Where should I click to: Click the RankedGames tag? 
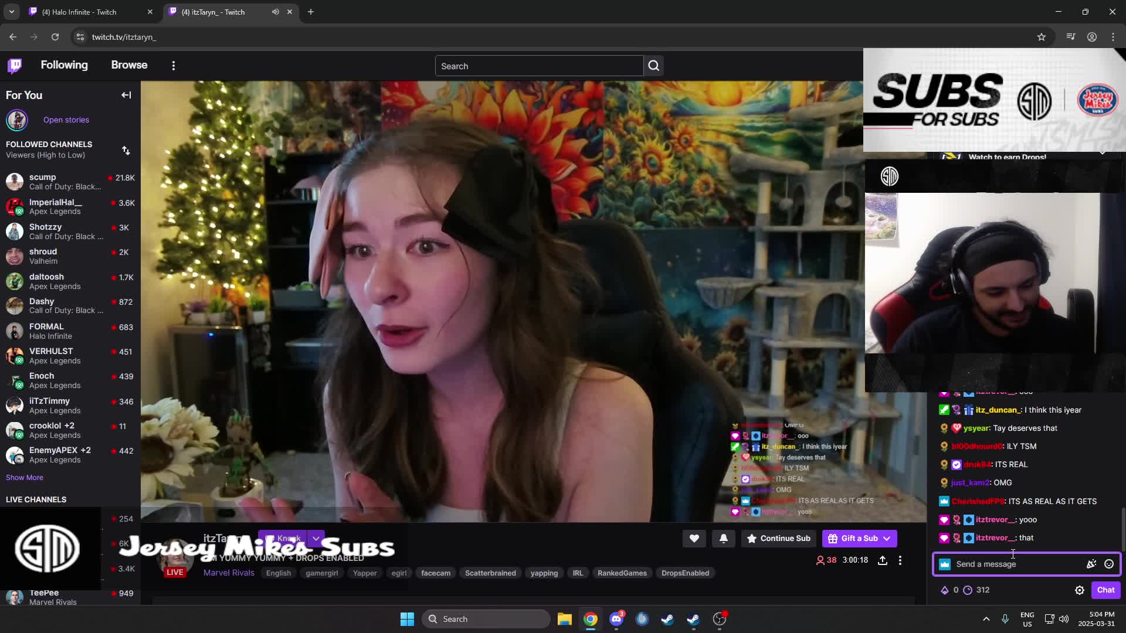click(x=622, y=573)
